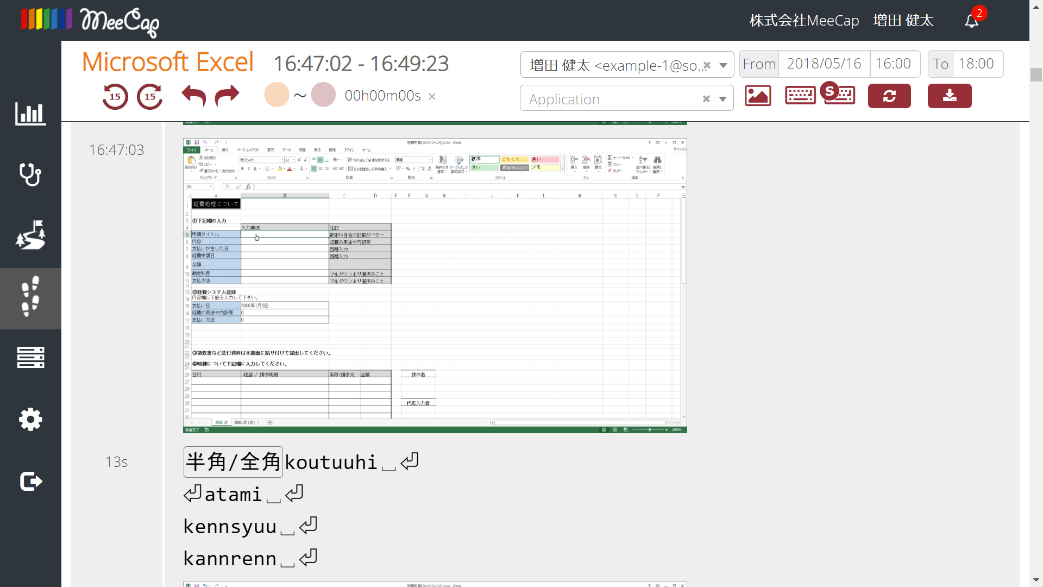Click the 半角/全角 key label
Screen dimensions: 1043x587
tap(233, 462)
